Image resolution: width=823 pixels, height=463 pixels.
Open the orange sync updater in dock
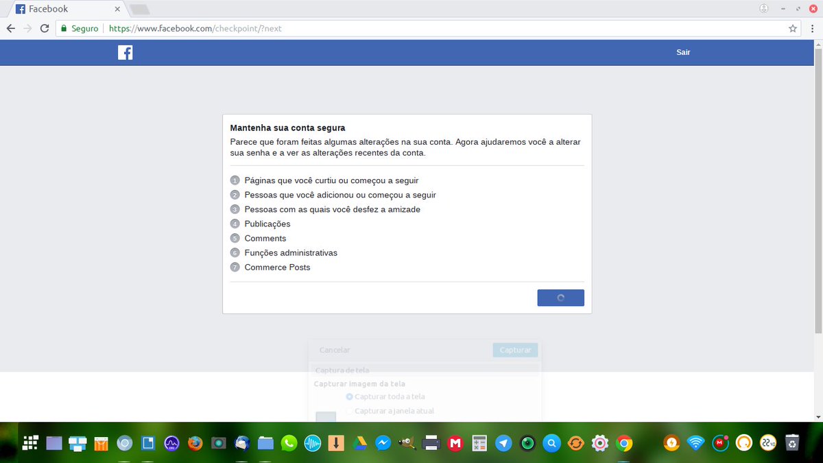coord(575,443)
